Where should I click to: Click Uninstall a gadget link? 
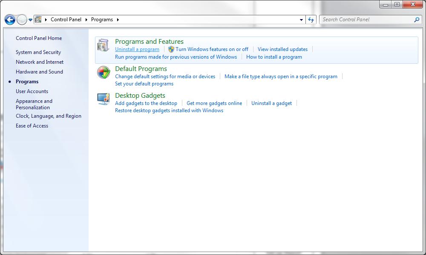(272, 103)
